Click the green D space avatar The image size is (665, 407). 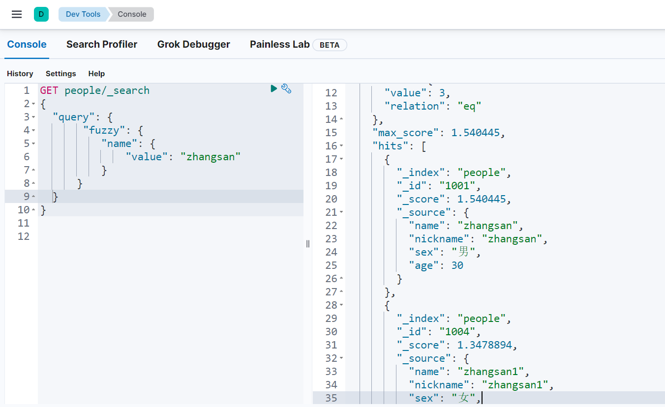tap(41, 14)
